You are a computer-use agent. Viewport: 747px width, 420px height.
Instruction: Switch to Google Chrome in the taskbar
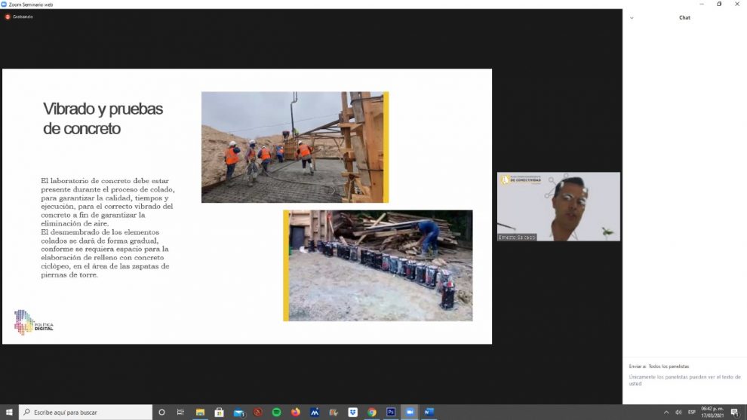pos(372,412)
